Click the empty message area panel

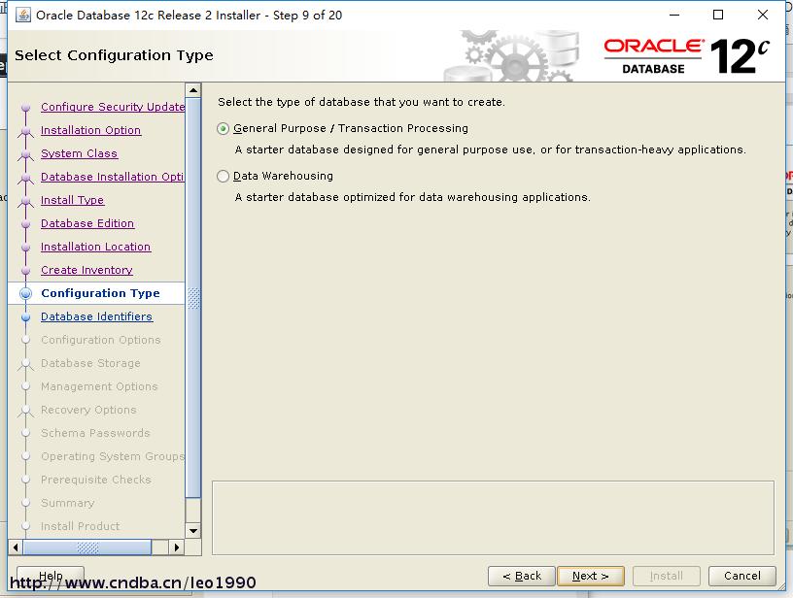pyautogui.click(x=493, y=517)
